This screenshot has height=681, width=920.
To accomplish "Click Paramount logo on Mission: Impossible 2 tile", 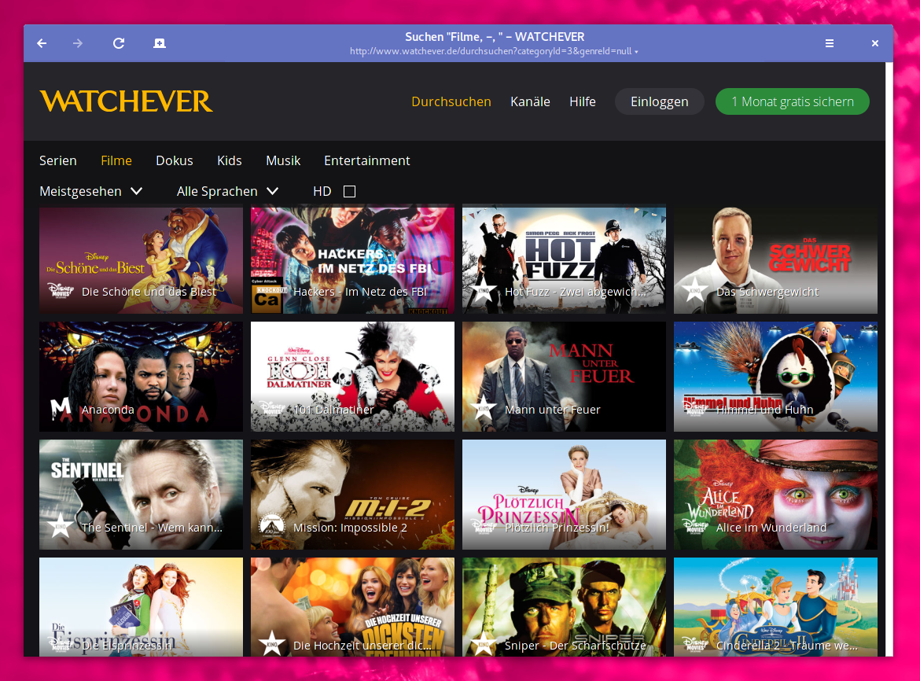I will click(x=271, y=525).
